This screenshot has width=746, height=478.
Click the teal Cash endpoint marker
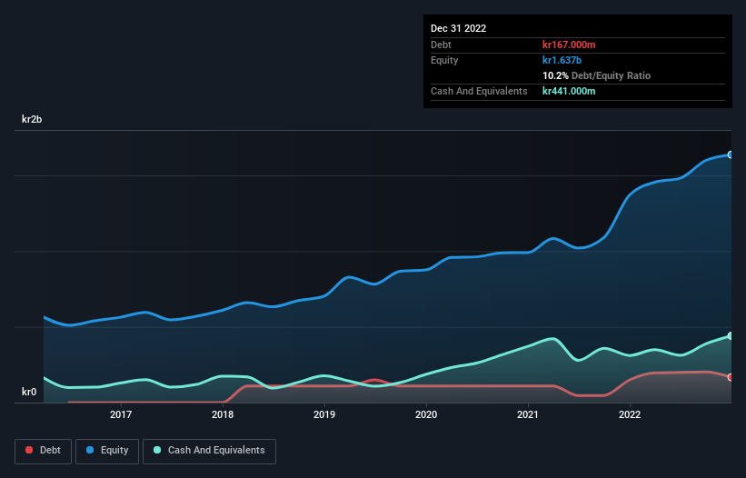tap(731, 336)
